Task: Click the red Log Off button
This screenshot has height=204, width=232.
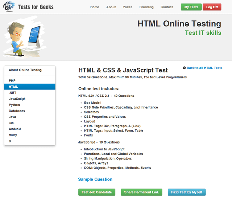Action: coord(212,7)
